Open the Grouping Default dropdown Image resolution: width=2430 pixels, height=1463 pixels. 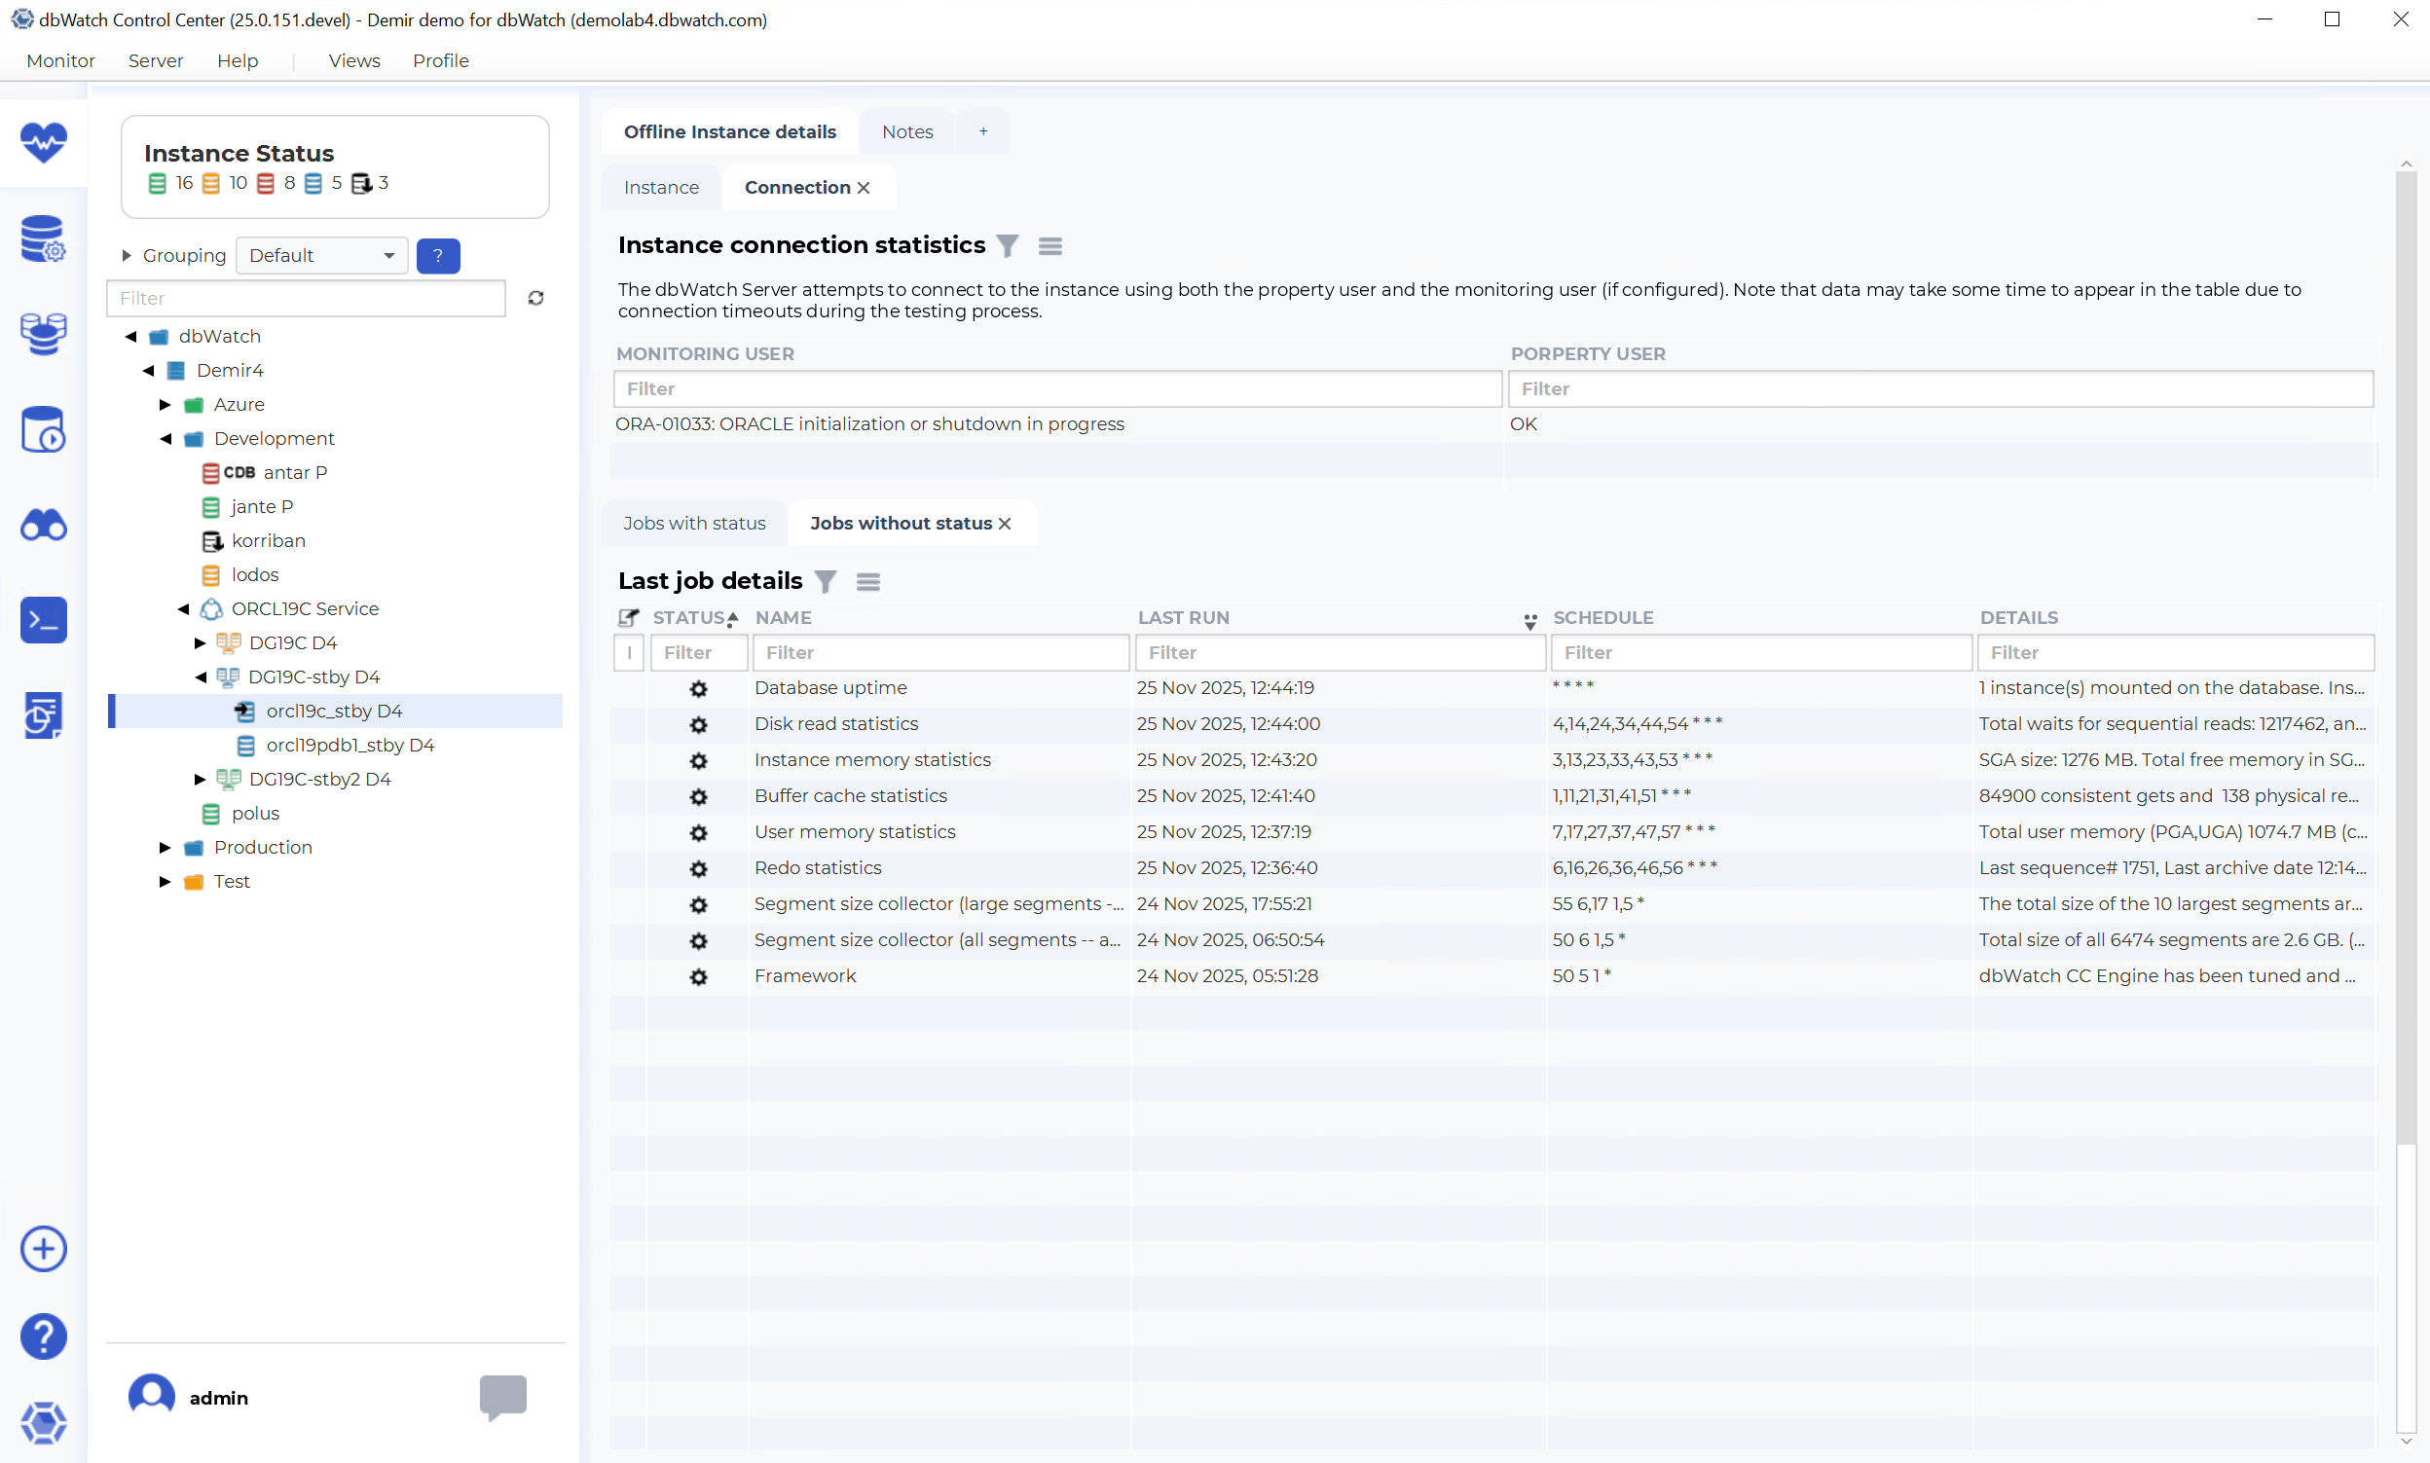pos(321,255)
